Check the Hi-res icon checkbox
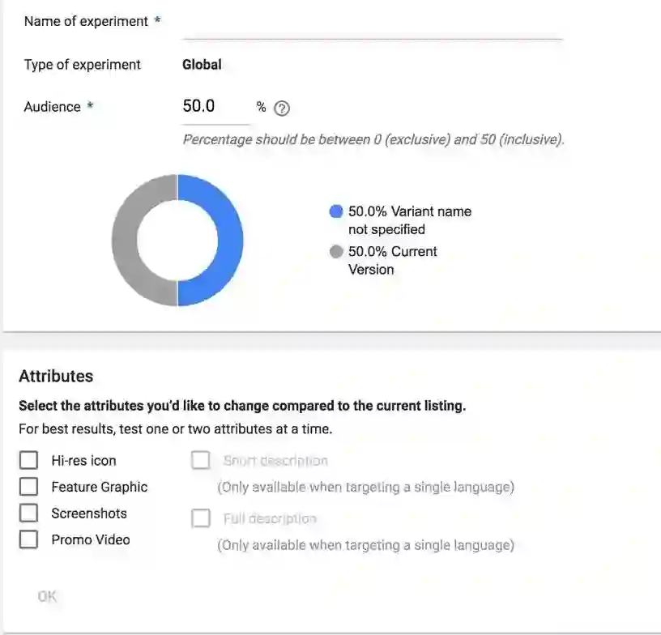Viewport: 661px width, 635px height. (x=28, y=461)
